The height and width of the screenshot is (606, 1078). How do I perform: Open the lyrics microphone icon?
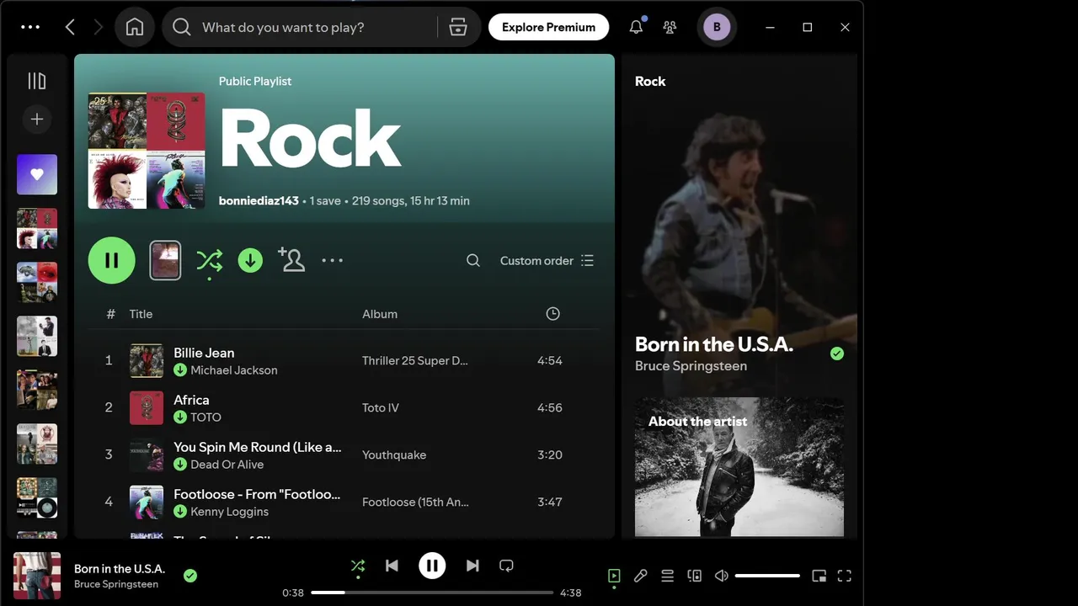[641, 576]
